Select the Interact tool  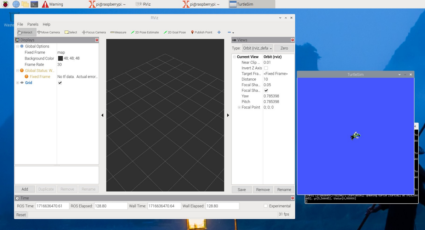point(25,32)
